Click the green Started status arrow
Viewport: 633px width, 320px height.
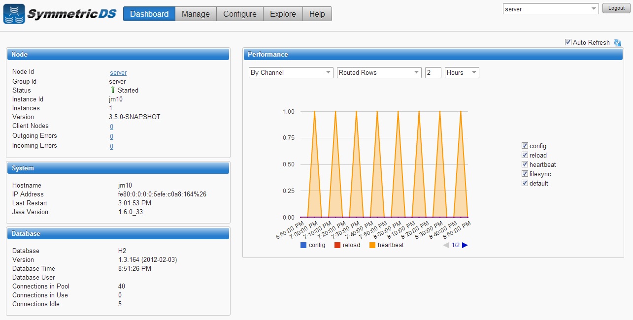pos(113,90)
